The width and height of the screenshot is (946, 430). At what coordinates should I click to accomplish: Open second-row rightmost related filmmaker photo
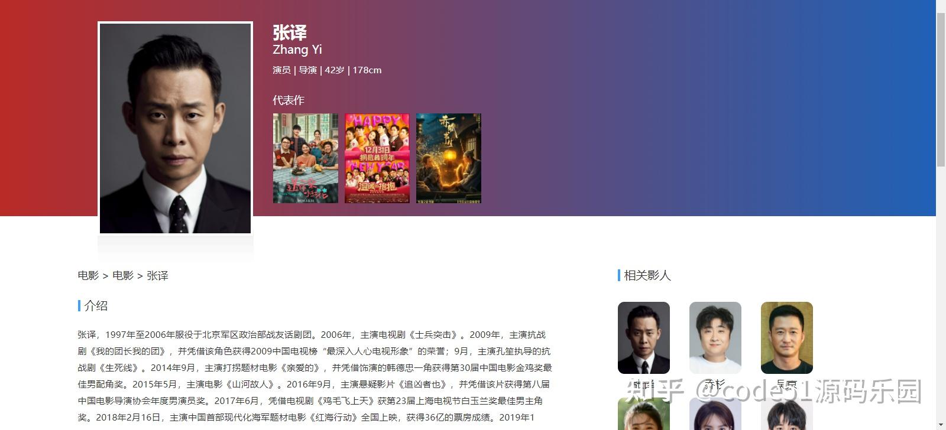(x=787, y=414)
